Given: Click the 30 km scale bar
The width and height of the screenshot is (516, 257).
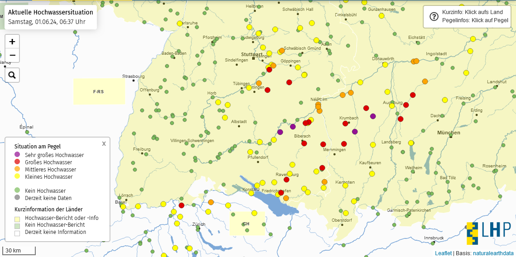Looking at the screenshot, I should 19,251.
